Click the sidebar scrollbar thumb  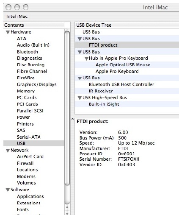(x=67, y=108)
